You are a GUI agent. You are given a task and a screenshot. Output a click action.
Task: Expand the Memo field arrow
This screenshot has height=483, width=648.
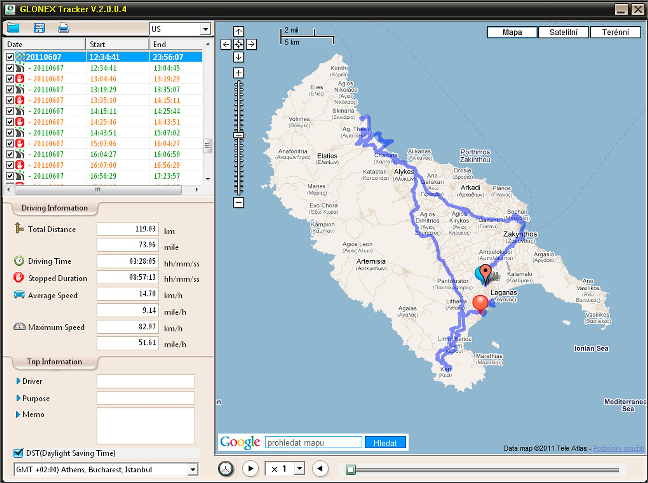(18, 414)
